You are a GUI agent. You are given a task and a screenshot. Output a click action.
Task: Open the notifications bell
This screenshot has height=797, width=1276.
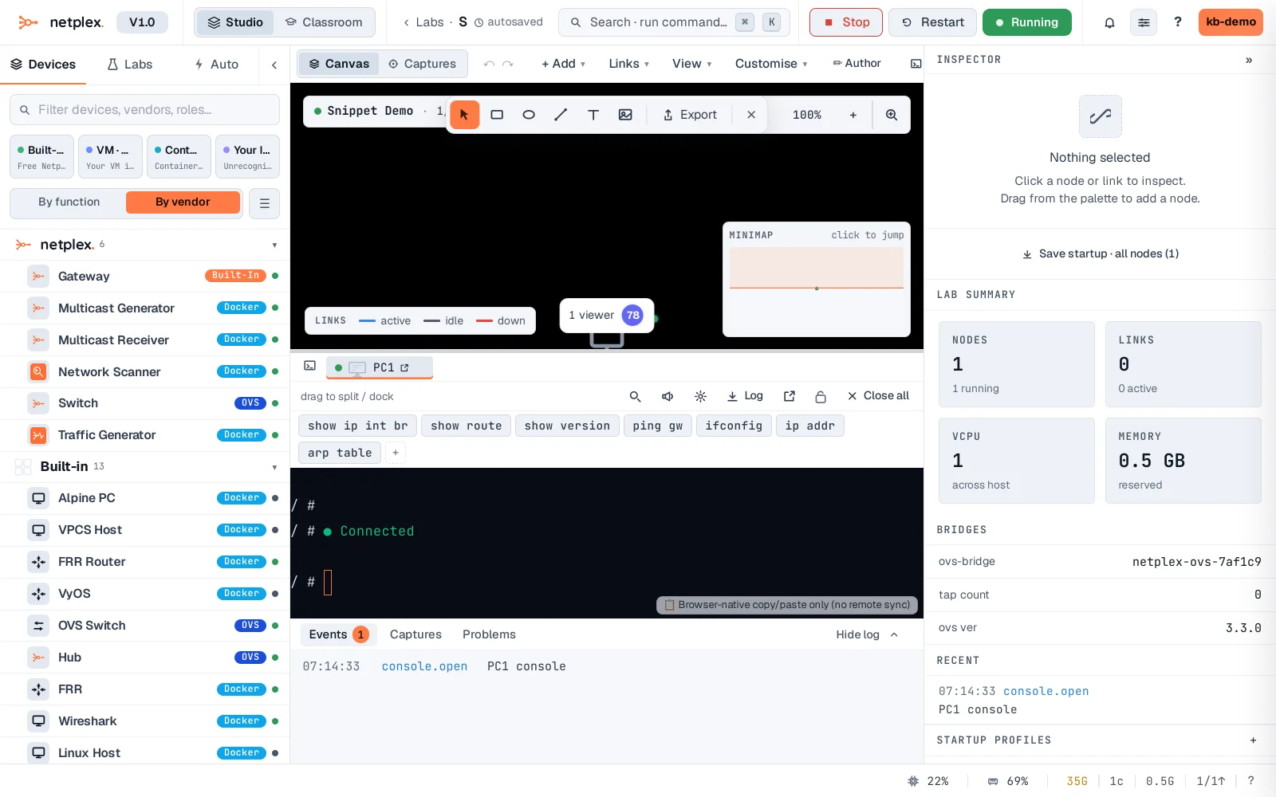point(1109,22)
